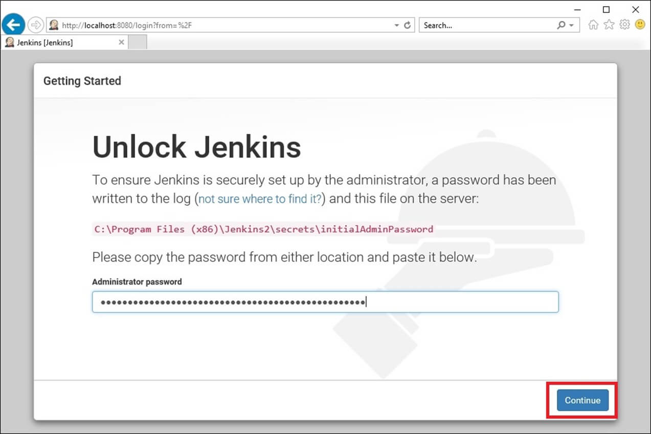Viewport: 651px width, 434px height.
Task: Click the browser Forward arrow button
Action: pos(35,25)
